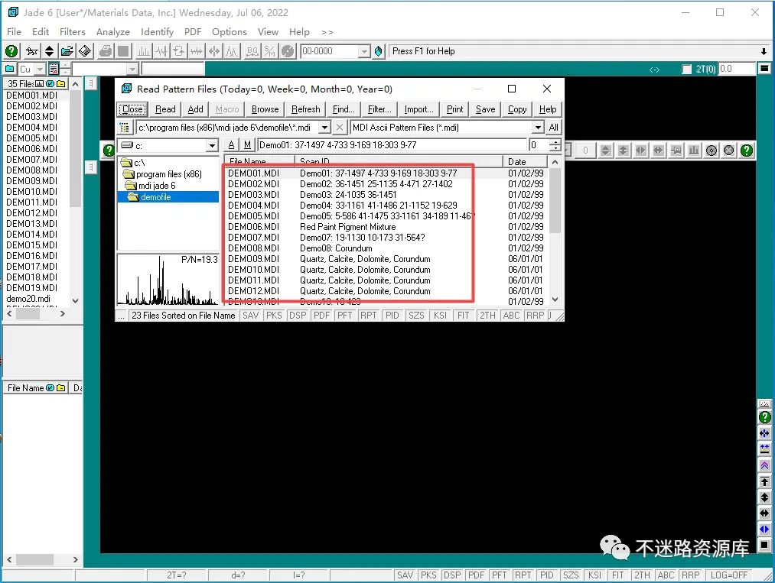This screenshot has height=583, width=775.
Task: Click the Read button in dialog
Action: click(x=165, y=109)
